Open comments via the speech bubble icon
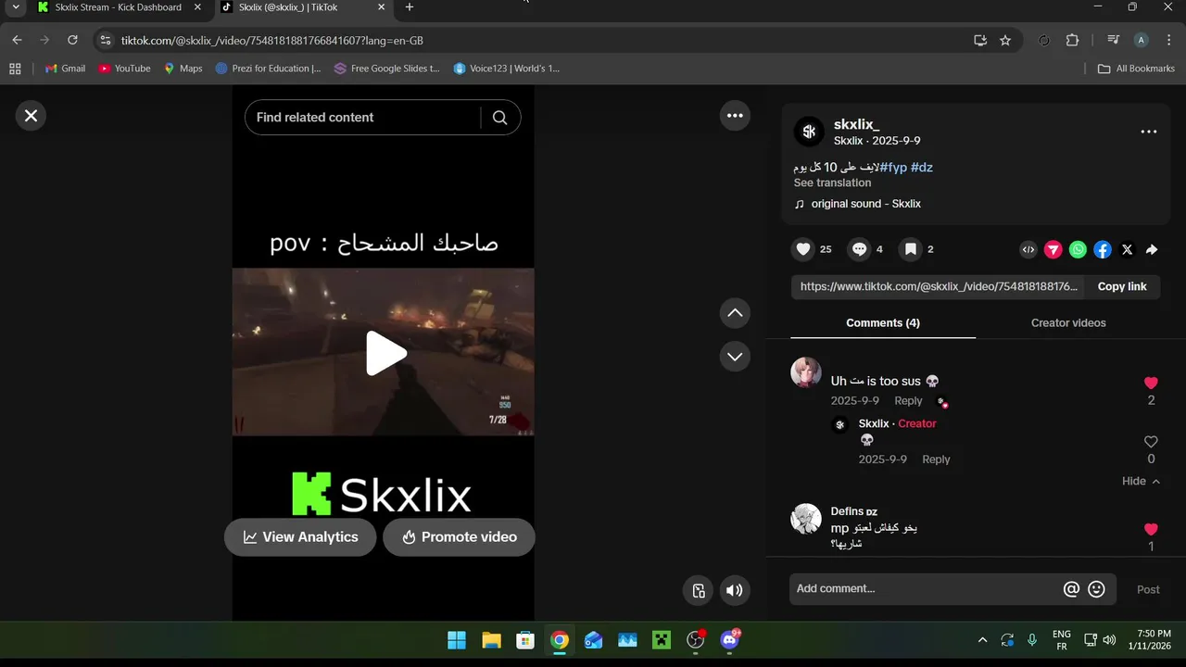 coord(859,249)
